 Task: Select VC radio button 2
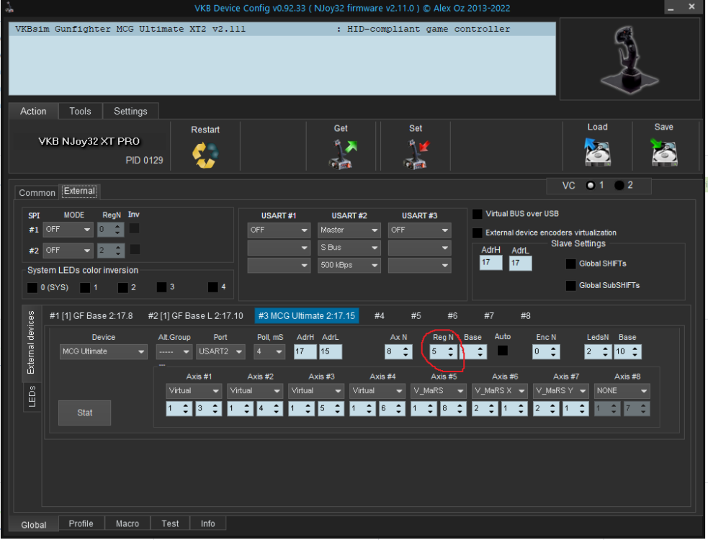[x=619, y=185]
